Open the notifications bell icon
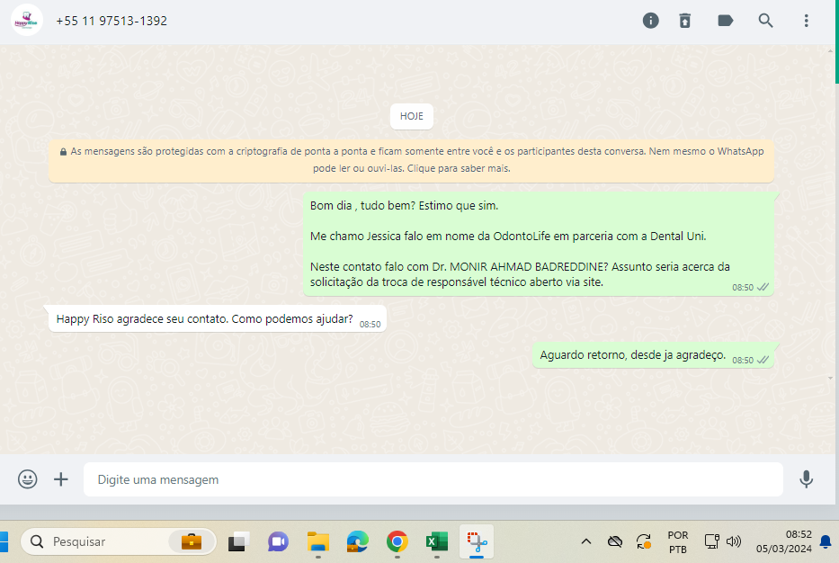 [826, 541]
